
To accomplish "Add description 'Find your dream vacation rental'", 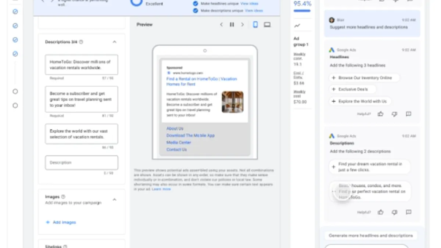I will pyautogui.click(x=369, y=167).
